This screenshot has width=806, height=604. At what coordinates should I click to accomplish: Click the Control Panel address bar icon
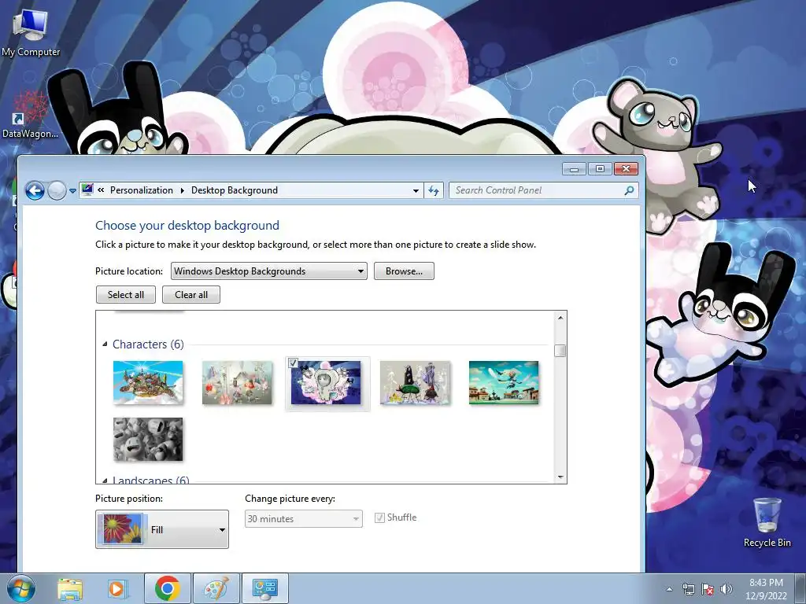point(88,190)
